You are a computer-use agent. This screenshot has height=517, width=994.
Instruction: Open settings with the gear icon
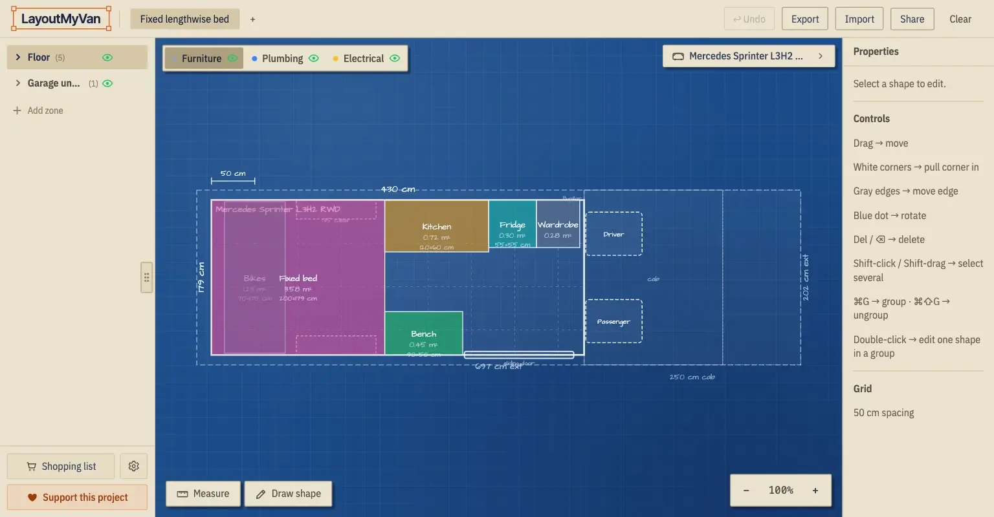pos(134,466)
